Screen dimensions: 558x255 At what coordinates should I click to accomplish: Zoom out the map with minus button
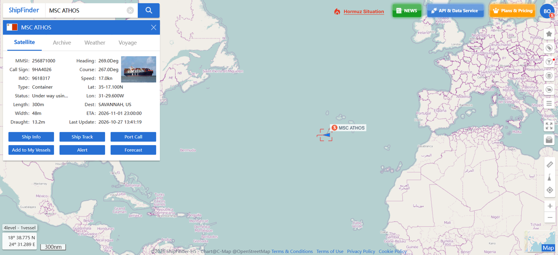550,217
